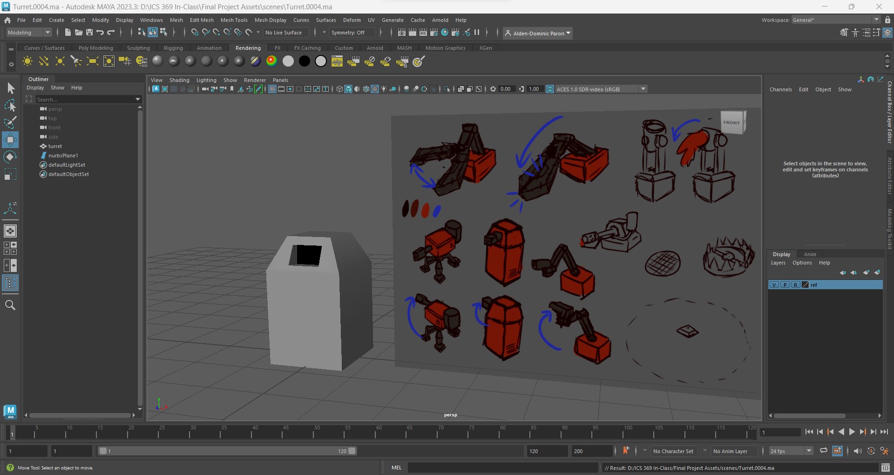The height and width of the screenshot is (475, 894).
Task: Toggle loop playback mode icon
Action: pos(823,451)
